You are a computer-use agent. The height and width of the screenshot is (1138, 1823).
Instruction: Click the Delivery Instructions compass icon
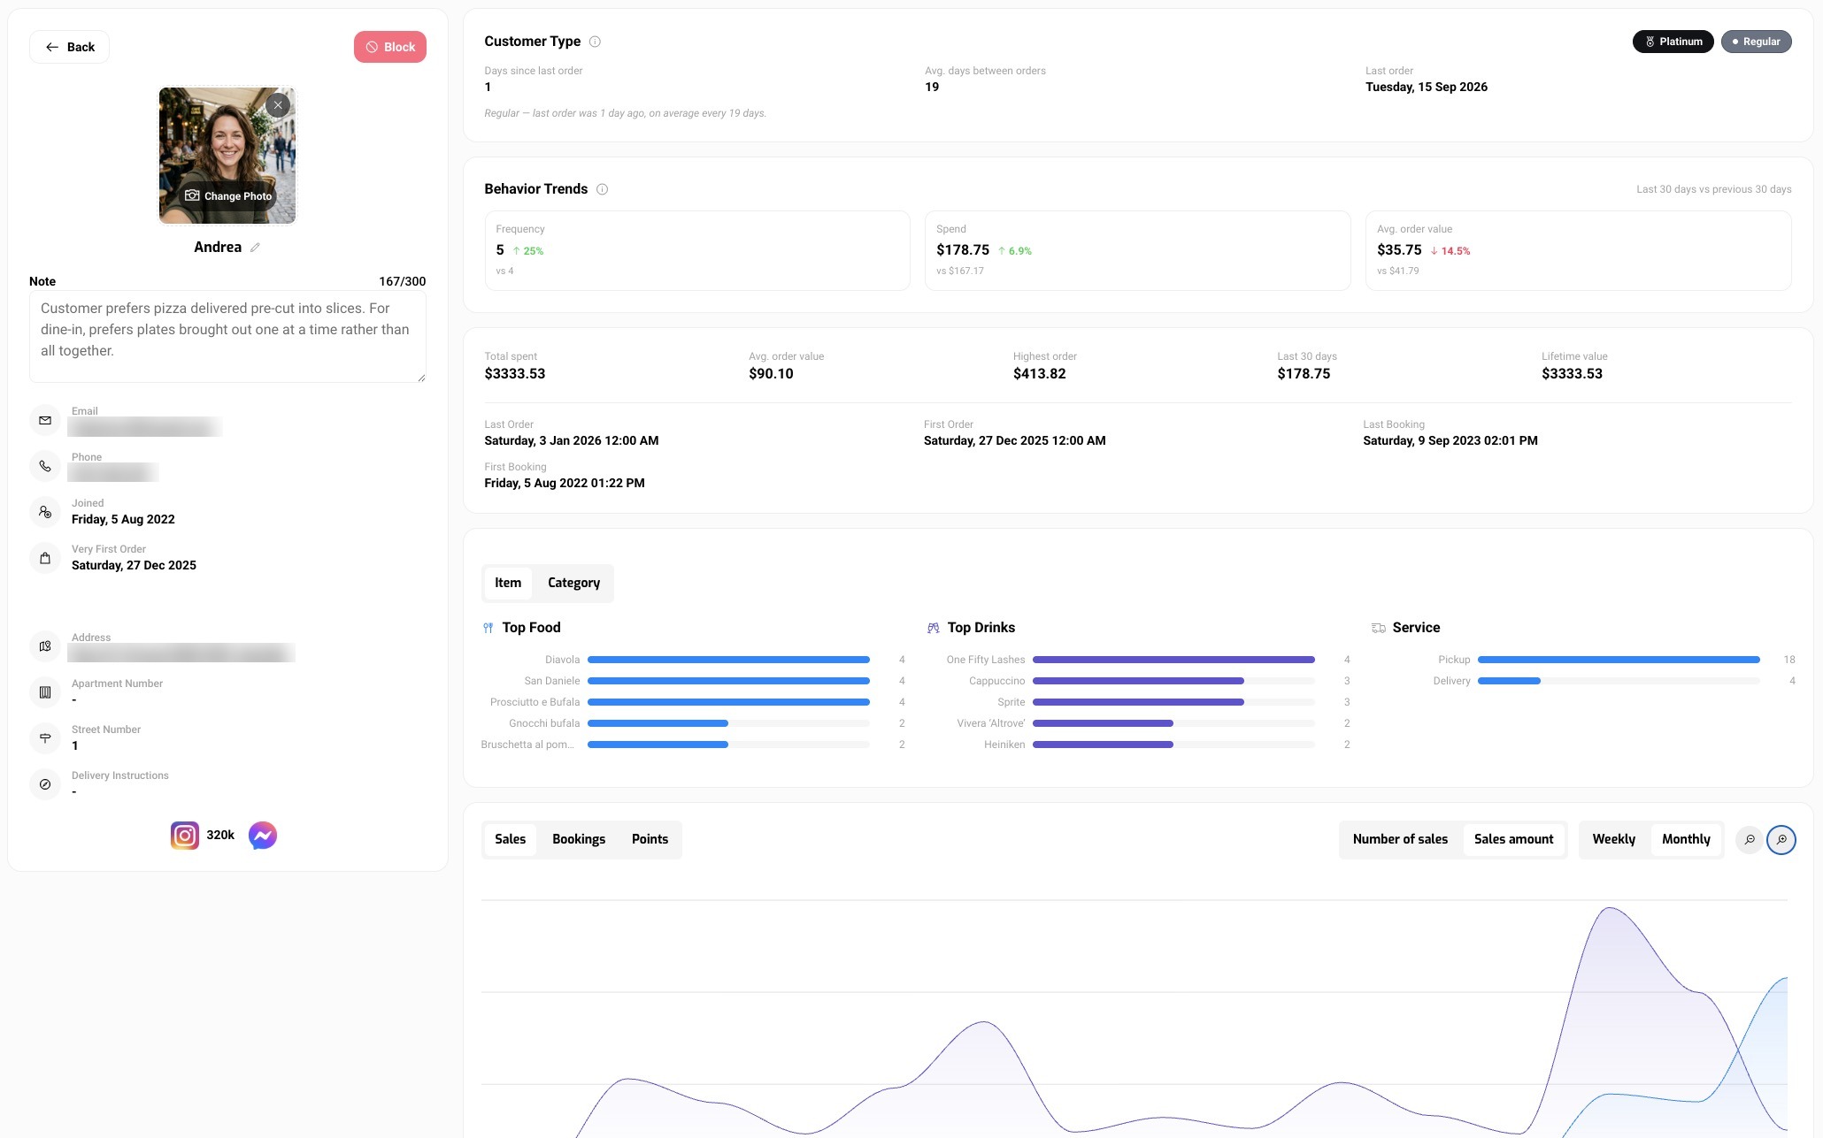45,784
